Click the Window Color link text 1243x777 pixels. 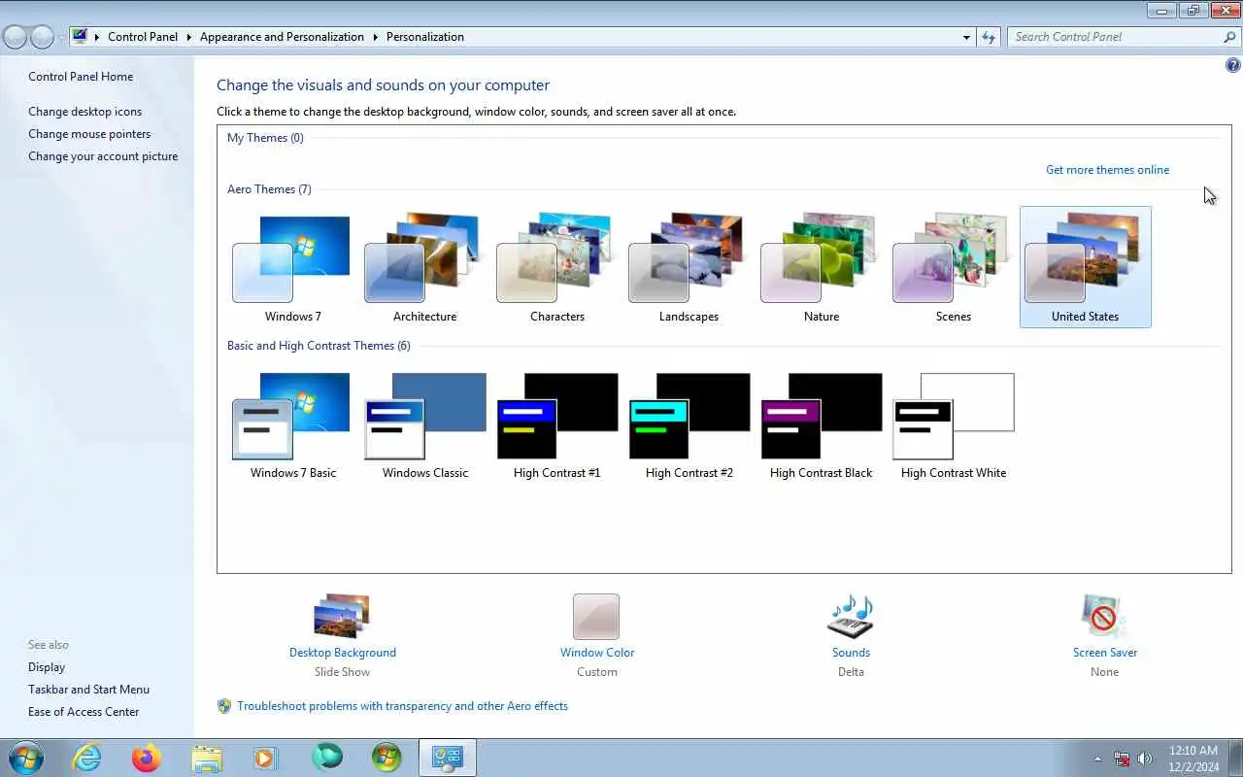pos(597,653)
